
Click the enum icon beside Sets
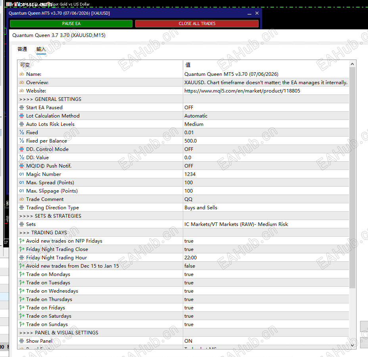[21, 224]
